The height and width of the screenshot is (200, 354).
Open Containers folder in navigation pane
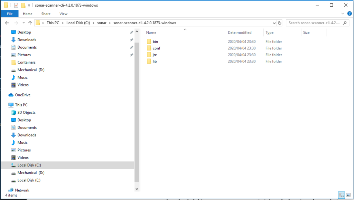(x=26, y=62)
